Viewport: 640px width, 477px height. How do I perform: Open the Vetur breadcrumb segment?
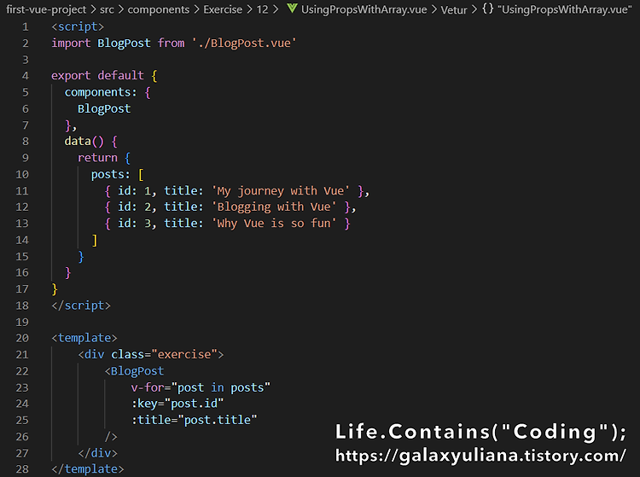tap(453, 9)
